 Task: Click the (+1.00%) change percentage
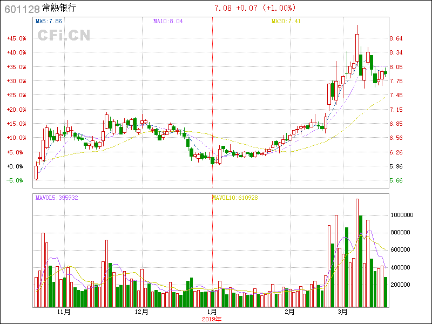pos(280,8)
